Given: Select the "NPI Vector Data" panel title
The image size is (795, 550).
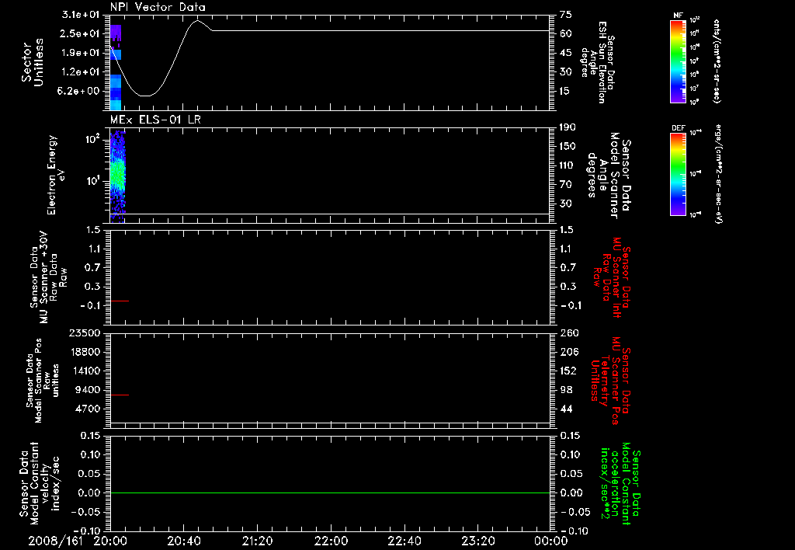Looking at the screenshot, I should 158,7.
